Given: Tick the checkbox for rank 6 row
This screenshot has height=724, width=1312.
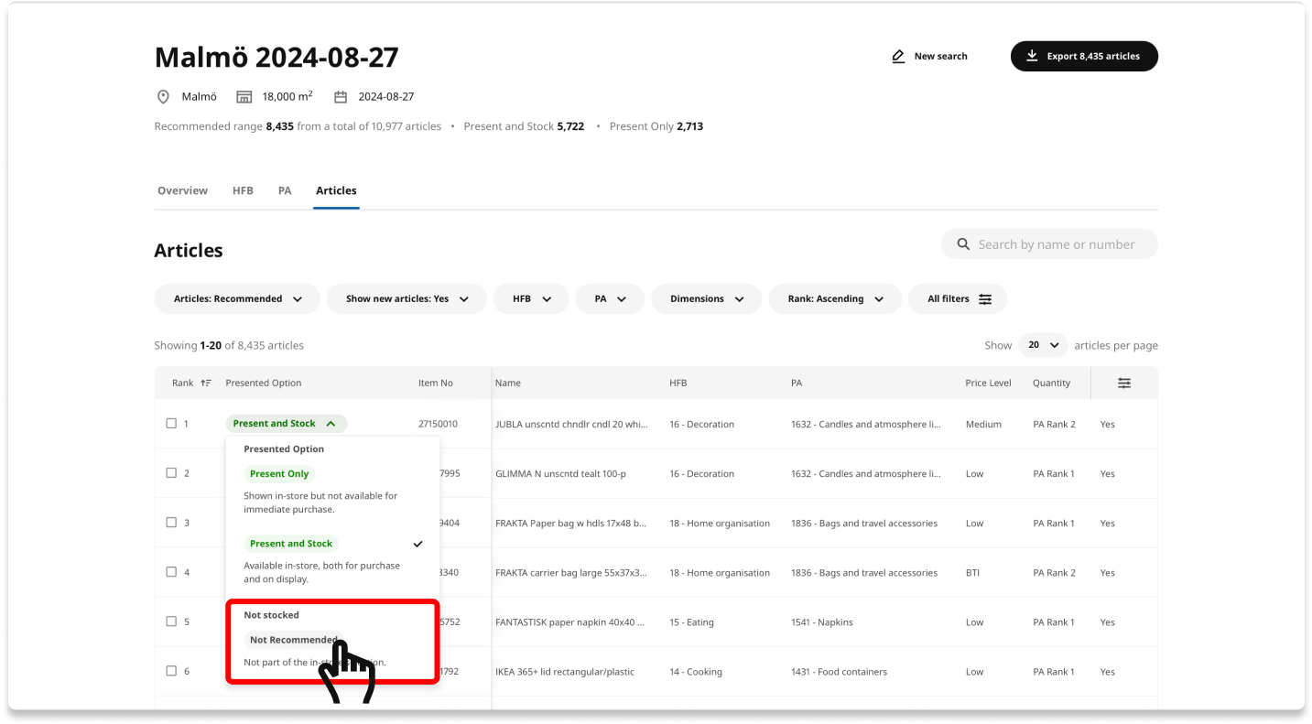Looking at the screenshot, I should 171,671.
